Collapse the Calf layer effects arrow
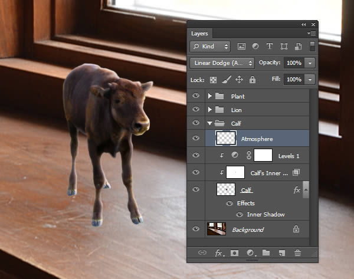354x279 pixels. [x=306, y=189]
